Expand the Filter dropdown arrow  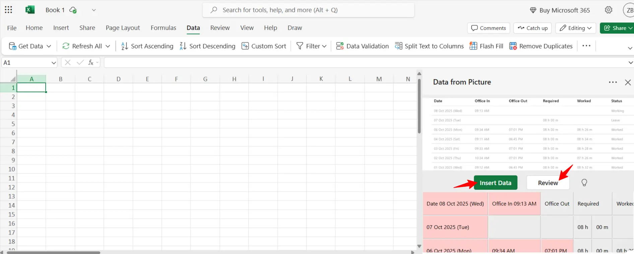(324, 46)
